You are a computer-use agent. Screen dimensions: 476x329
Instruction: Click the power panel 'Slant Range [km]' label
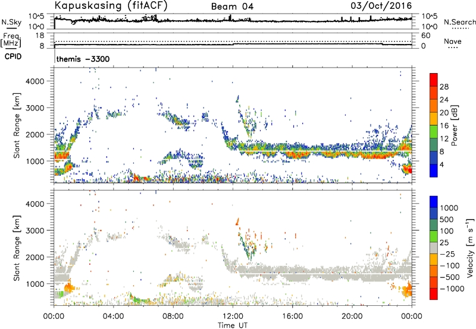coord(17,125)
